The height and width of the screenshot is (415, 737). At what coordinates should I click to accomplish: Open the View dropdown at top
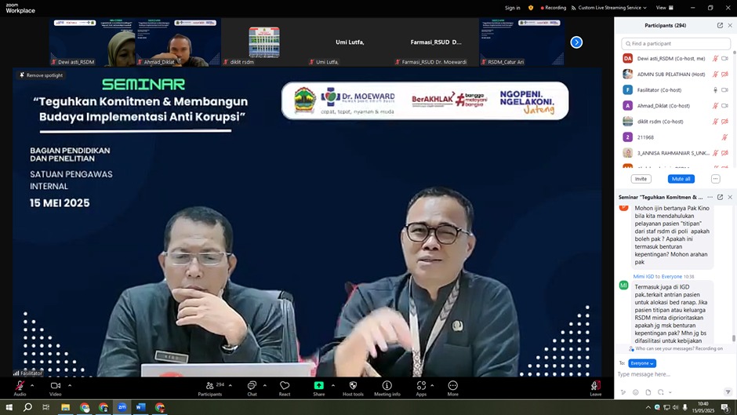click(663, 8)
